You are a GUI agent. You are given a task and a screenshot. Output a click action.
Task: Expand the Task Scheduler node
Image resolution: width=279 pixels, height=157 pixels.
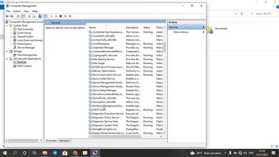tap(11, 29)
